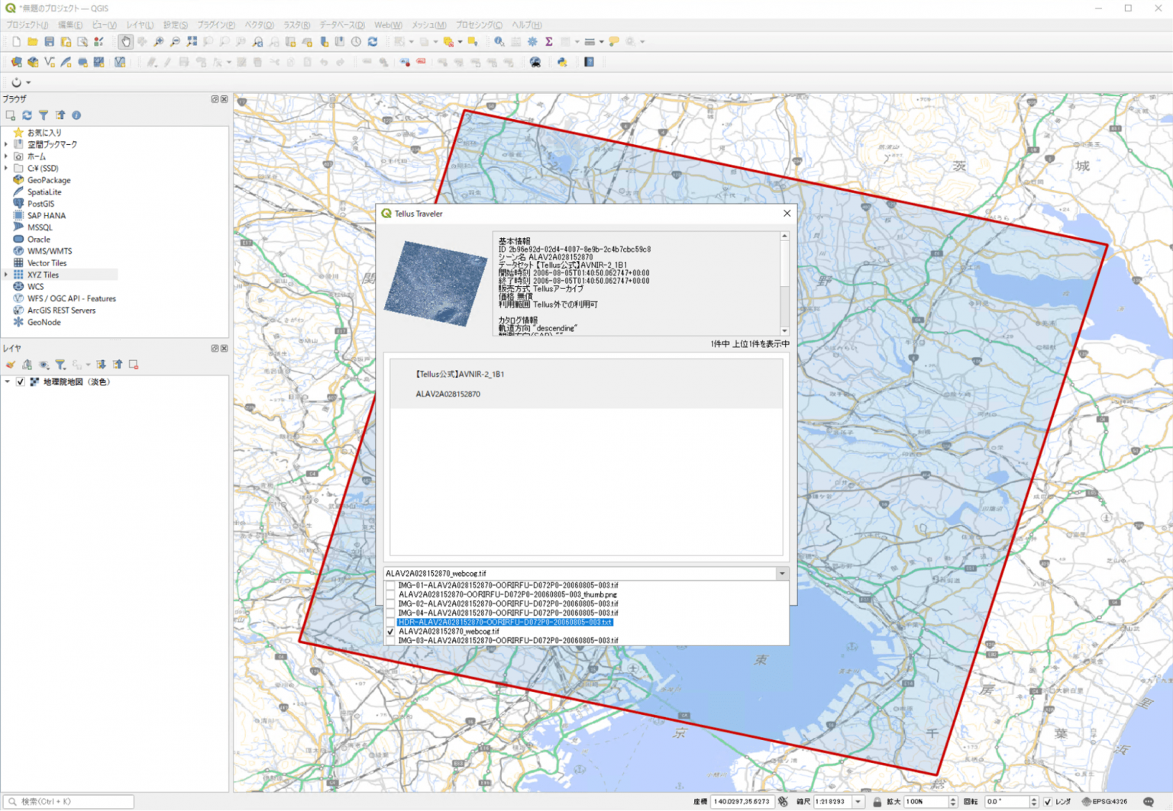Click the EPSG:4326 CRS button
The image size is (1173, 811).
[x=1104, y=802]
